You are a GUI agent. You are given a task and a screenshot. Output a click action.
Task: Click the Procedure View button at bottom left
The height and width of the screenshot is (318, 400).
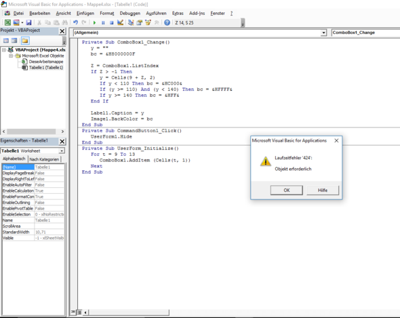tap(73, 312)
